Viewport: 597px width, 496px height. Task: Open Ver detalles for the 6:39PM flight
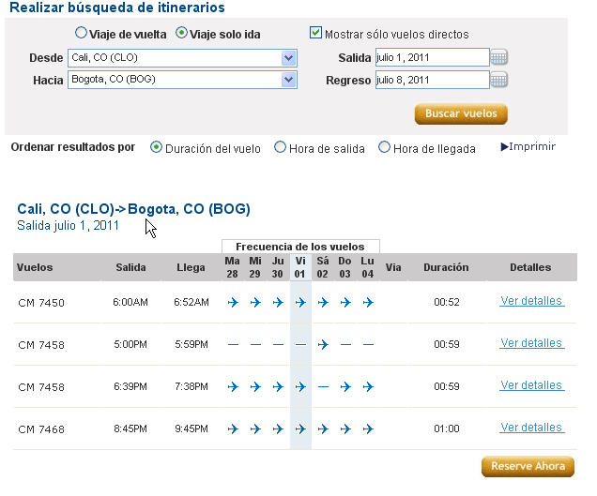tap(532, 385)
